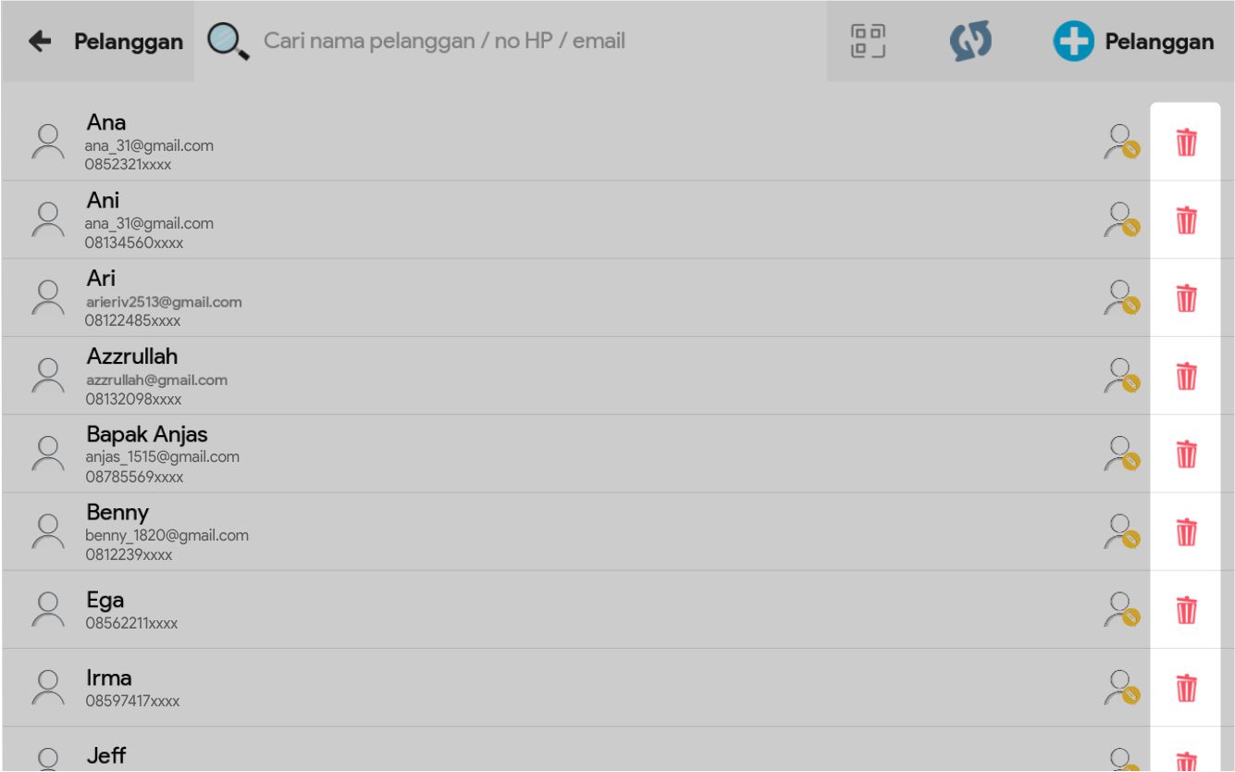Remove customer Irma using trash icon
The height and width of the screenshot is (772, 1235).
point(1185,689)
